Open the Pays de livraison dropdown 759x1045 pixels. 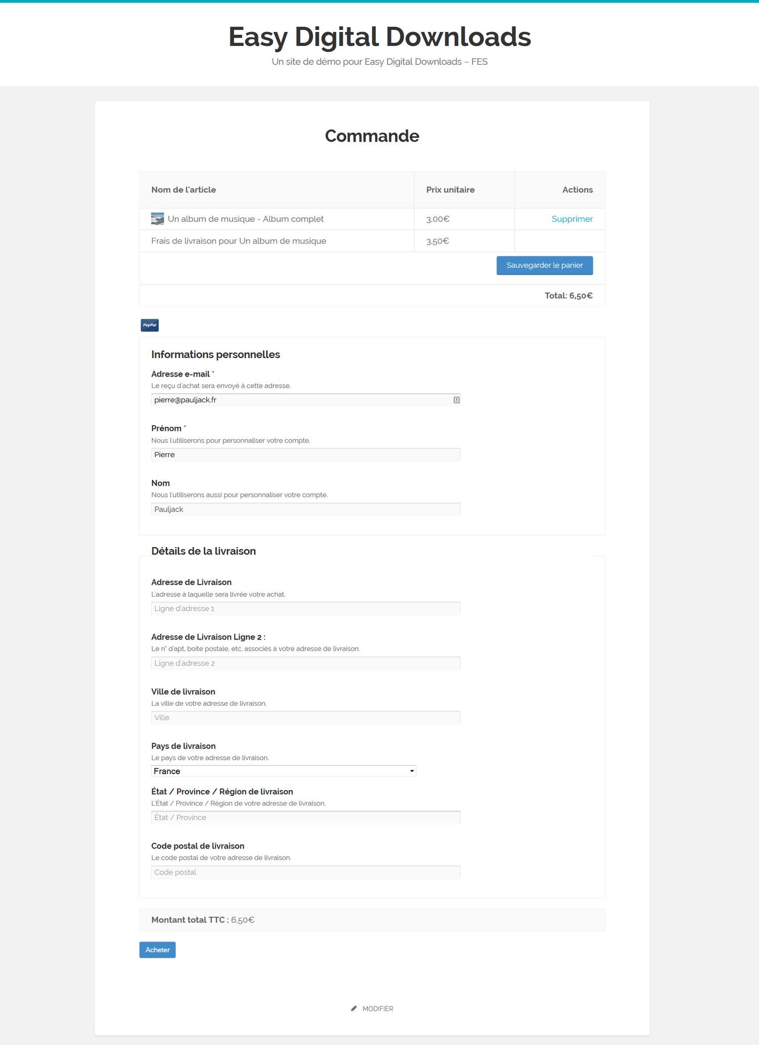[x=283, y=771]
